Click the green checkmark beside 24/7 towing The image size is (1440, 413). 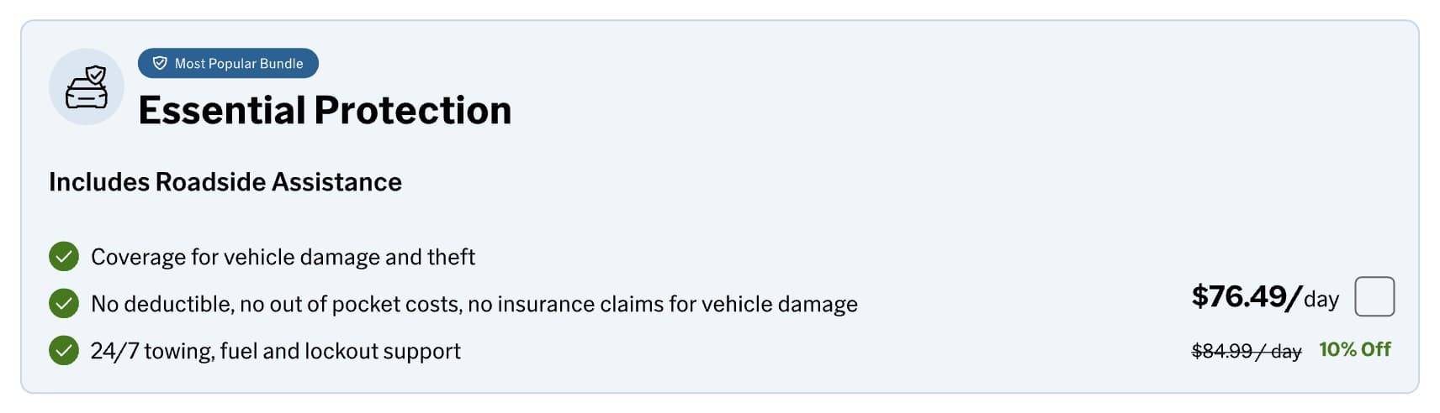click(x=64, y=350)
